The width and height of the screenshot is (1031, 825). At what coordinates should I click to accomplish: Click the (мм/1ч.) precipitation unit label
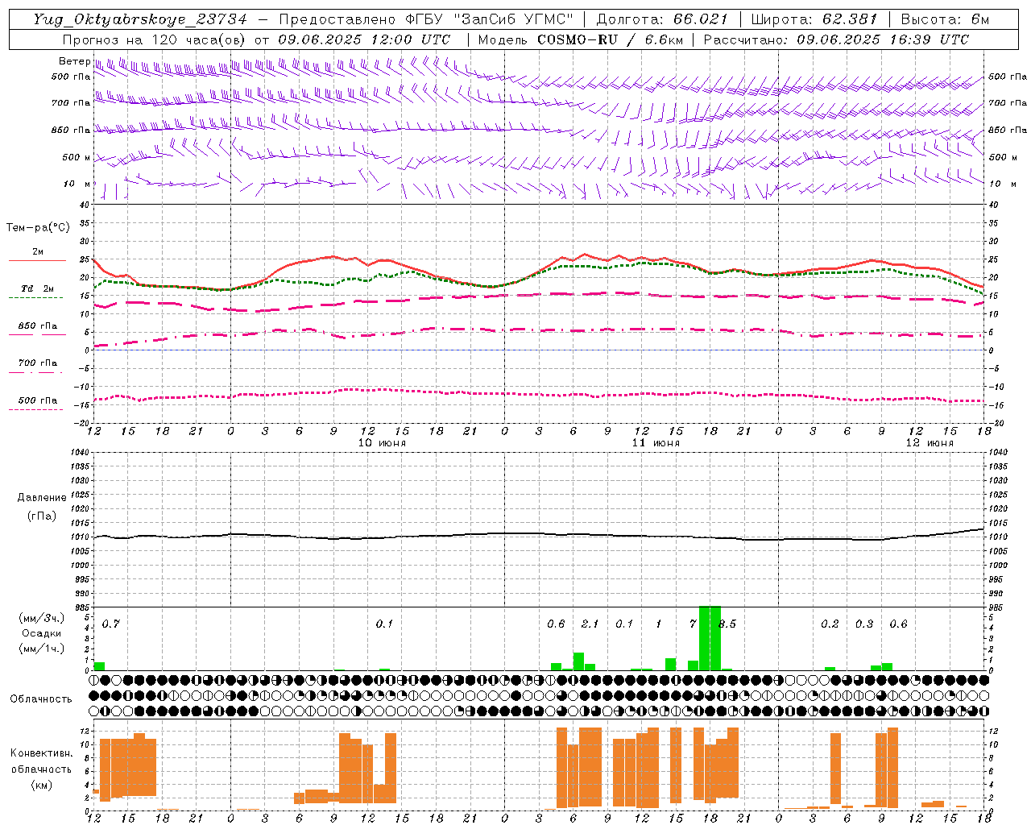pyautogui.click(x=42, y=649)
